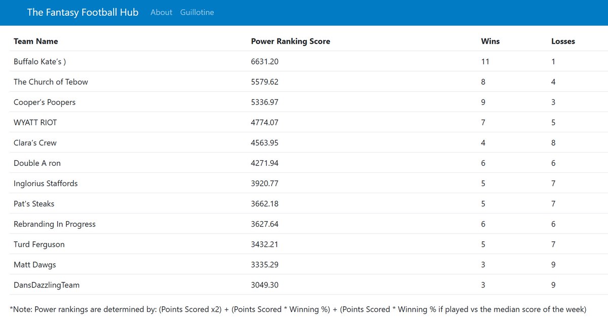Screen dimensions: 608x322
Task: Click the Wins column header
Action: point(490,41)
